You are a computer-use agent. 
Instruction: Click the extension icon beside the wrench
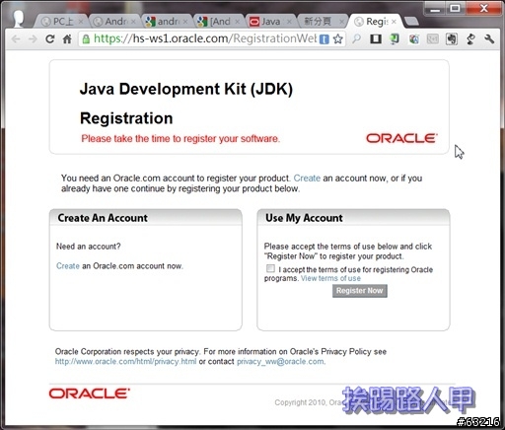tap(470, 39)
